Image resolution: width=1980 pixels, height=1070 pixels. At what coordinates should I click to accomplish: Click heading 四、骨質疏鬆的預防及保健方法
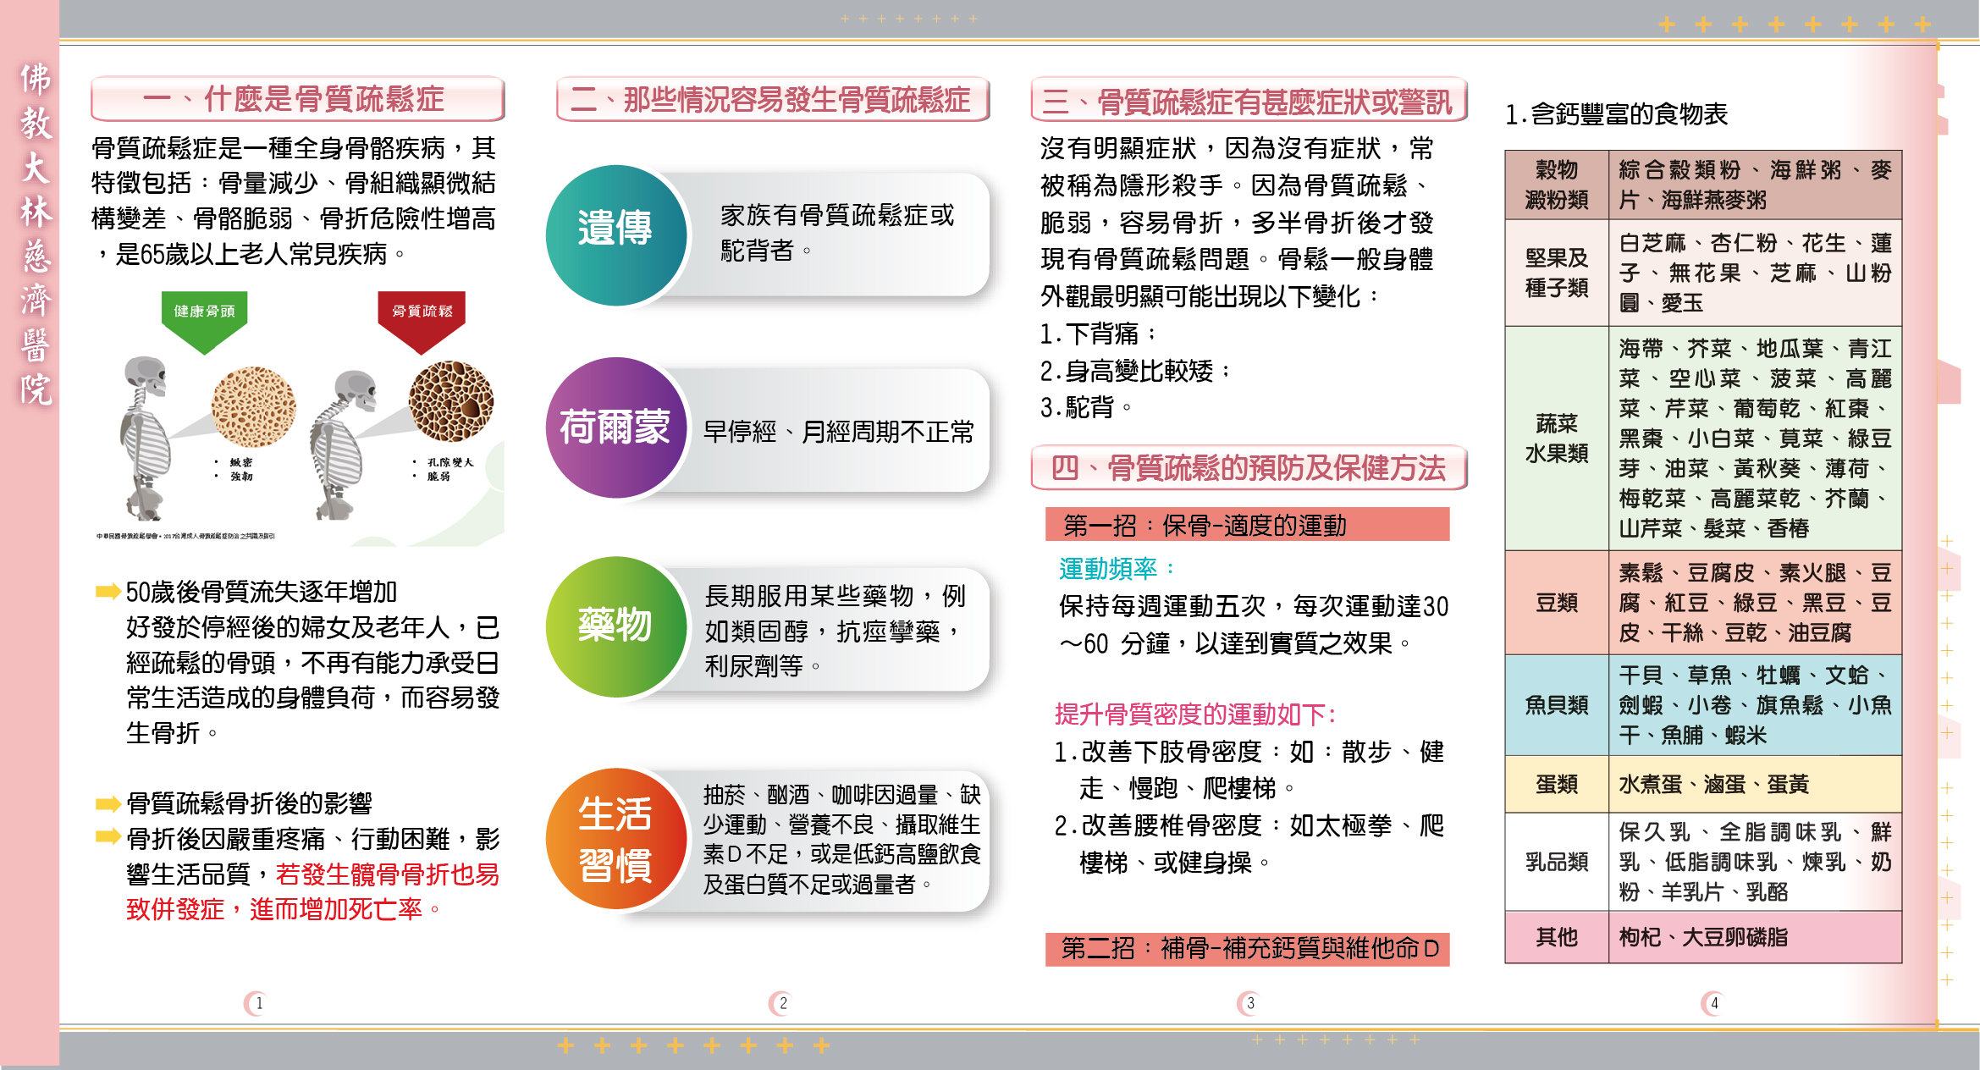pos(1248,468)
